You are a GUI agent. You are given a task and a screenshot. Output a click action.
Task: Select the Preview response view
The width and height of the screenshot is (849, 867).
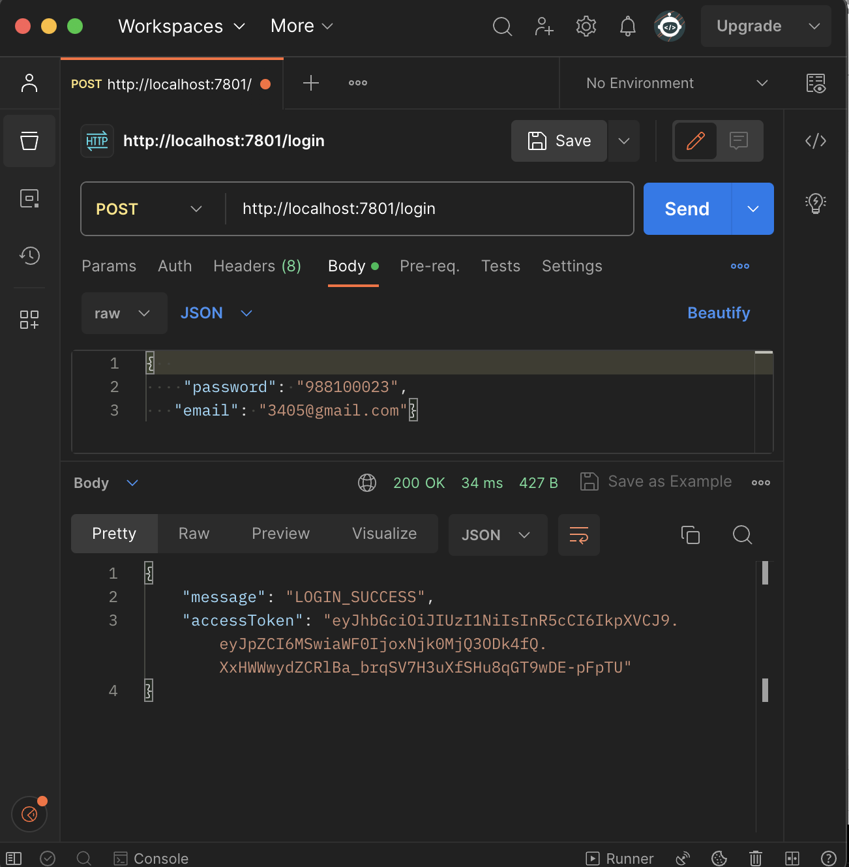click(280, 534)
